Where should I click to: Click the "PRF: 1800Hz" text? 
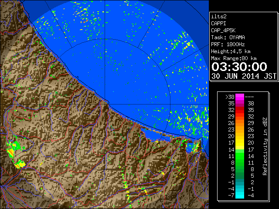coord(228,44)
